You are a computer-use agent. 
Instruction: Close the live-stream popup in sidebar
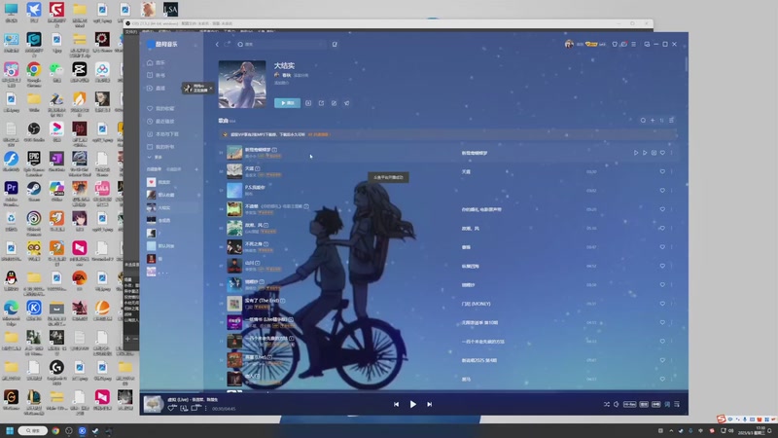[x=211, y=88]
